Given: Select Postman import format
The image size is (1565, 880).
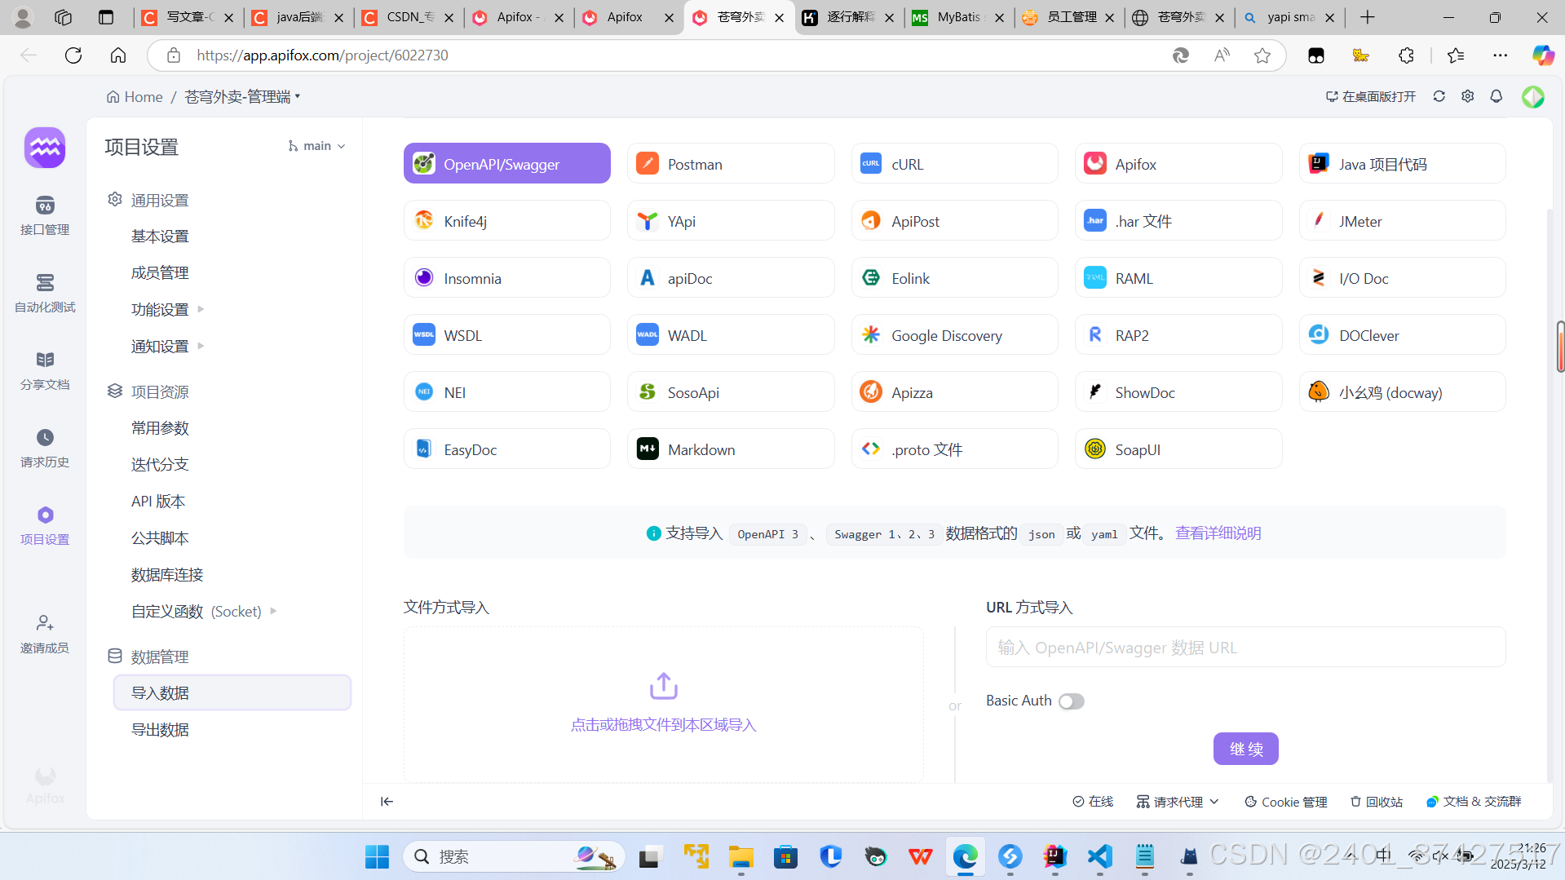Looking at the screenshot, I should [x=731, y=164].
